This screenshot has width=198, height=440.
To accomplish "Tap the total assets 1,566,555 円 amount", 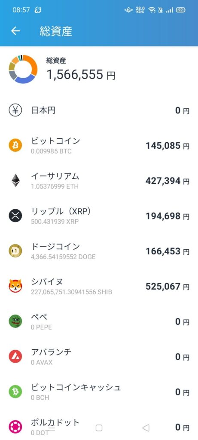I will [81, 75].
